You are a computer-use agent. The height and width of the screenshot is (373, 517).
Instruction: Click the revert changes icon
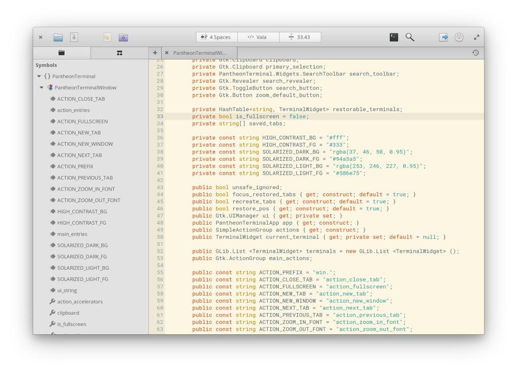[x=107, y=37]
